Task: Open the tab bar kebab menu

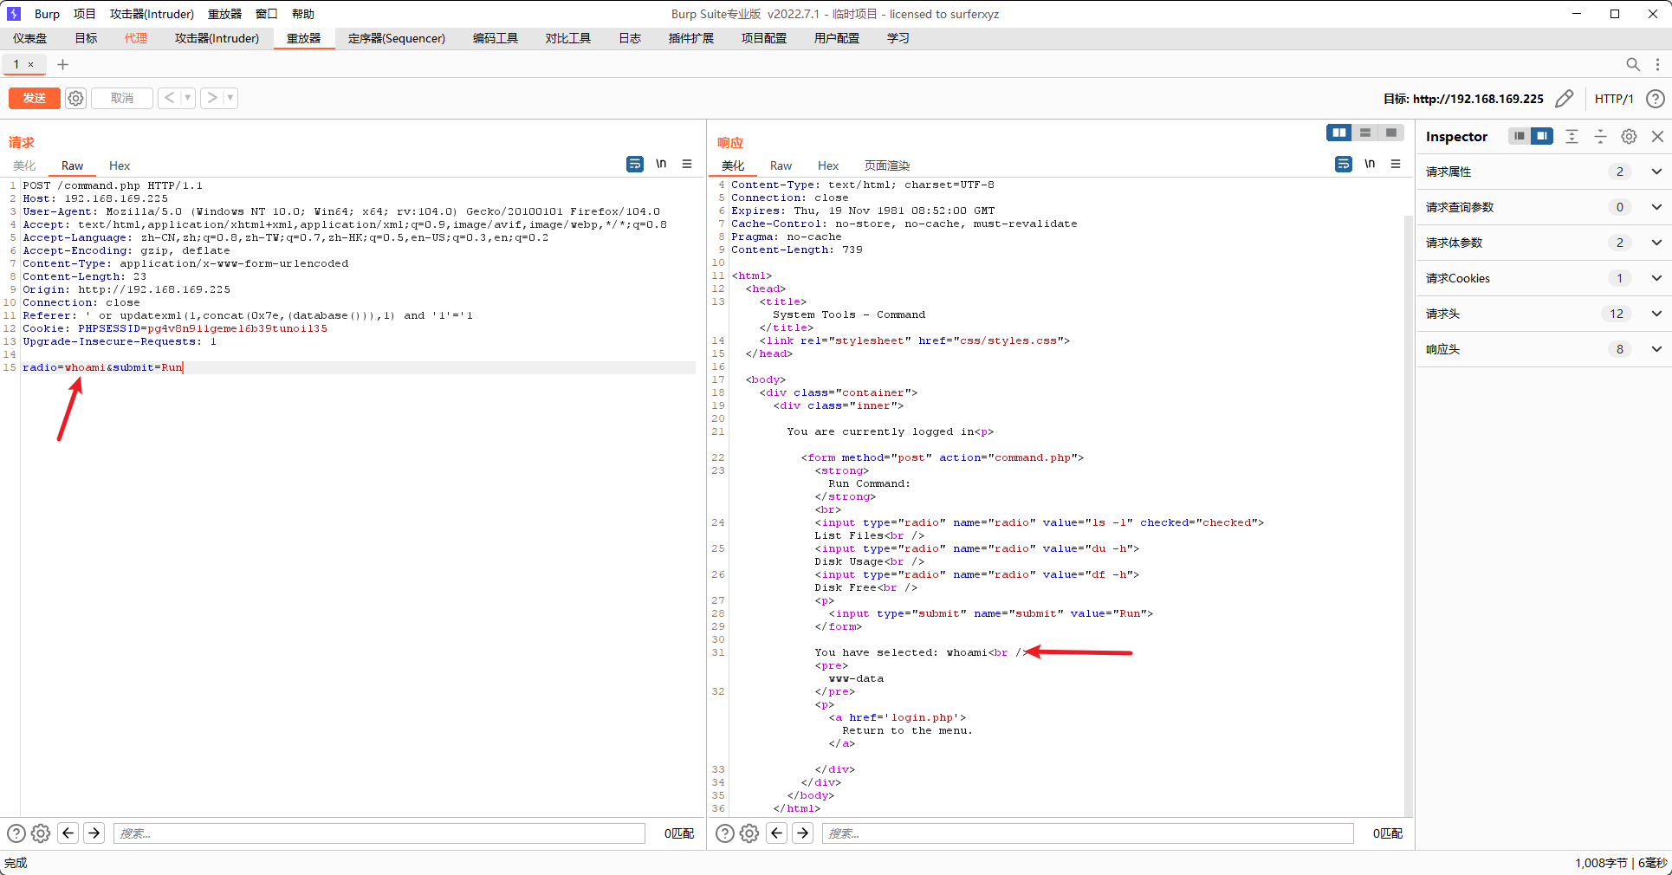Action: click(x=1657, y=64)
